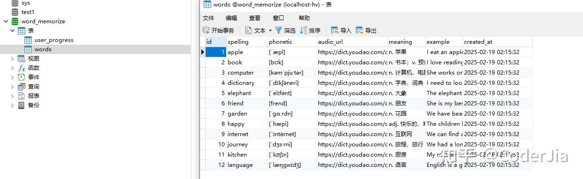Viewport: 583px width, 179px height.
Task: Click the meaning cell 'n. 互联网'
Action: point(406,134)
